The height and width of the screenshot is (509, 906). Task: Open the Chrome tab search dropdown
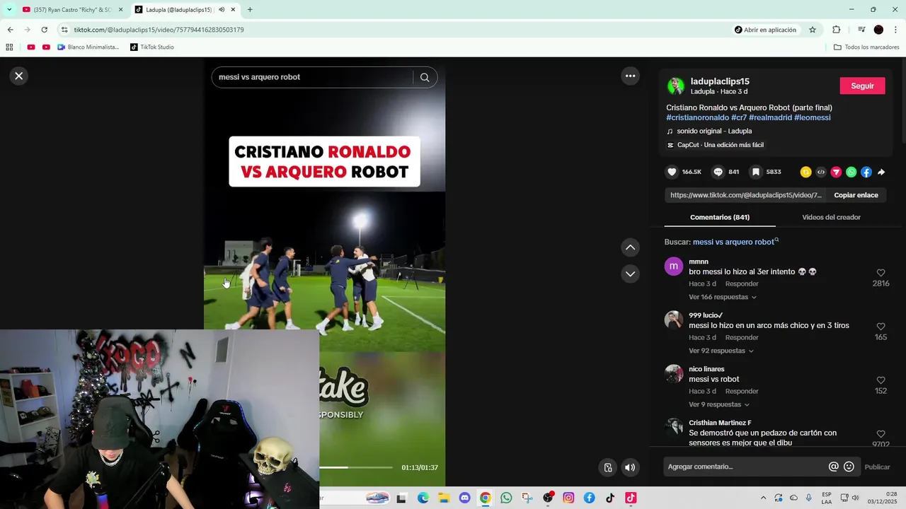coord(9,10)
